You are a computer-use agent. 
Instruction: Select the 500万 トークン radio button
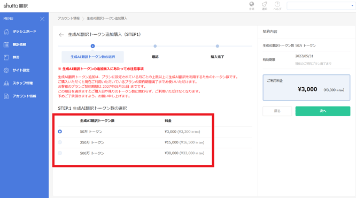point(60,153)
